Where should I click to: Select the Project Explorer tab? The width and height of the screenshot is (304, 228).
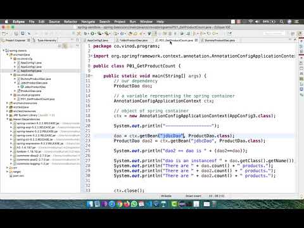point(15,41)
